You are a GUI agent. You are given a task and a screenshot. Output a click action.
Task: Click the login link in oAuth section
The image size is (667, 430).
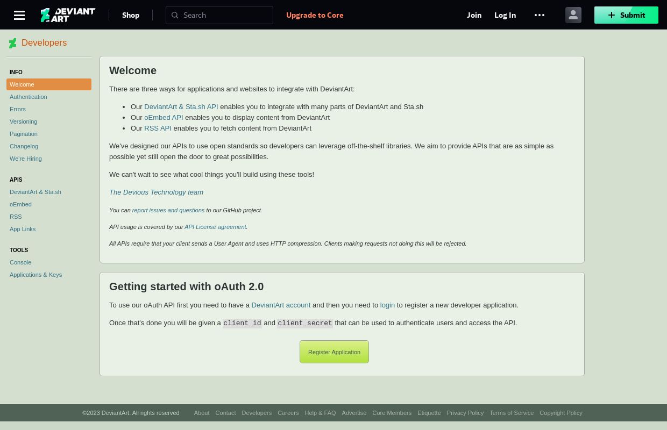[387, 305]
